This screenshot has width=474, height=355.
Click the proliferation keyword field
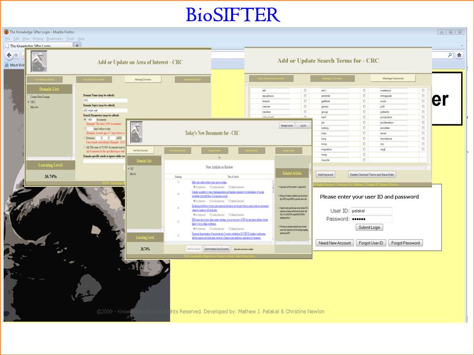click(394, 123)
